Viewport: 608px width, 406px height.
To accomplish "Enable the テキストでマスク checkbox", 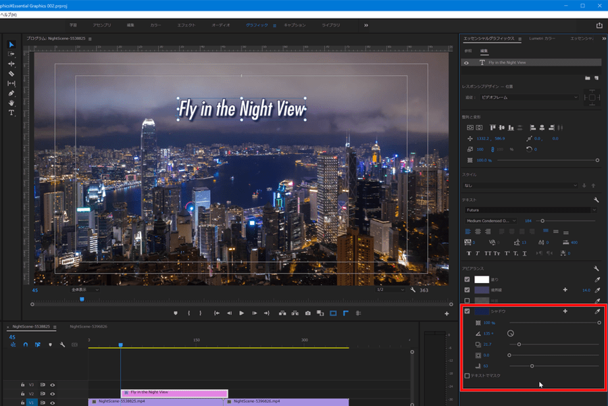I will [467, 376].
